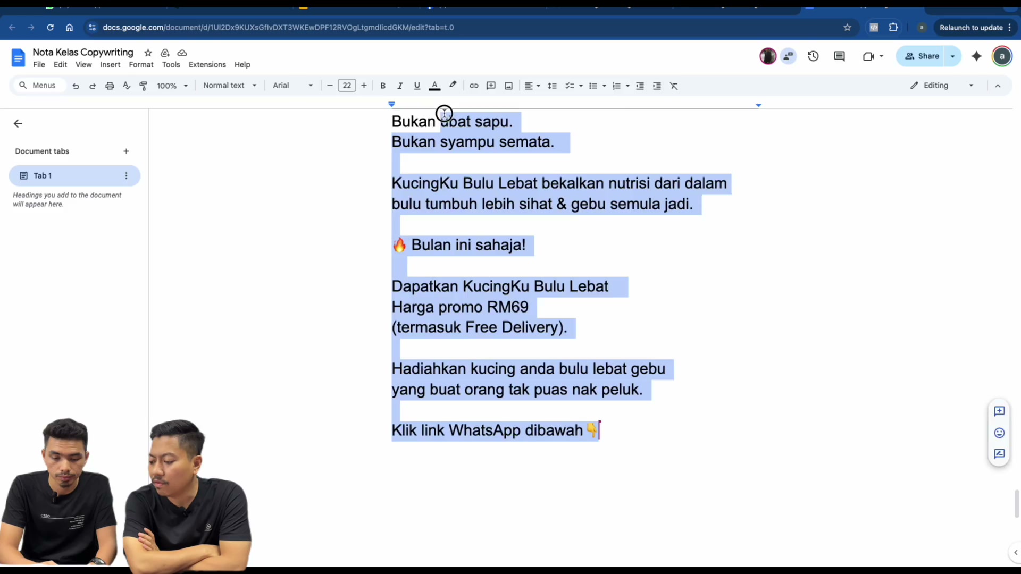Click the Share button
This screenshot has height=574, width=1021.
pos(922,56)
